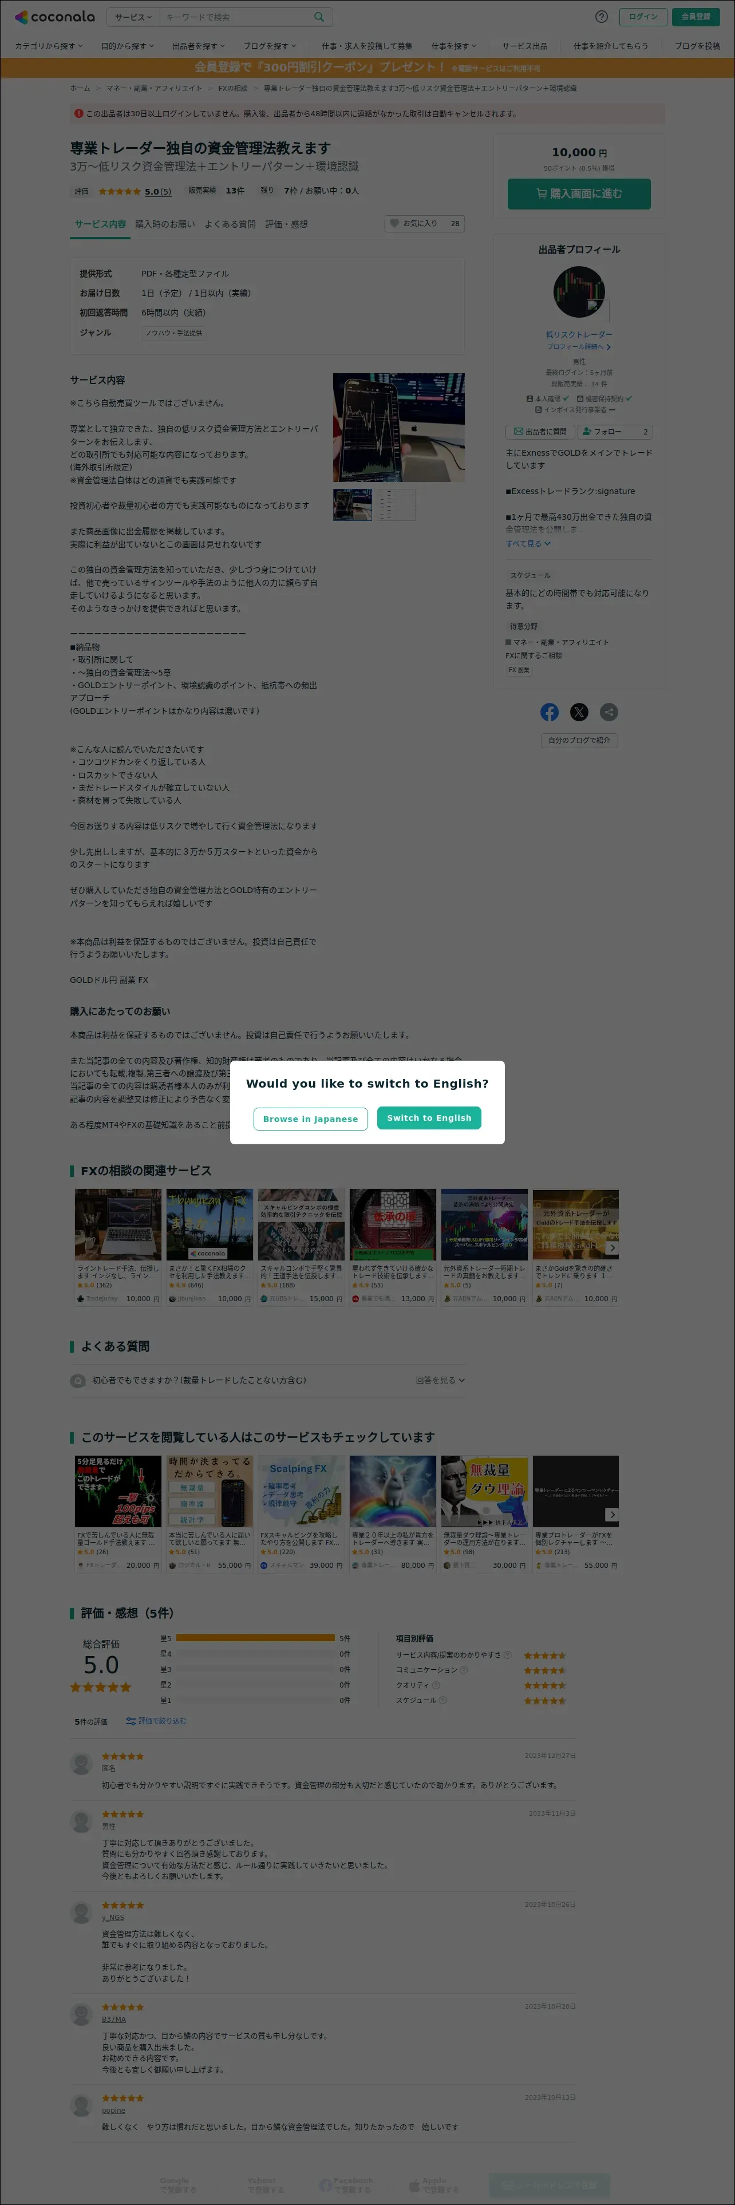Image resolution: width=735 pixels, height=2205 pixels.
Task: Open the サービス search category dropdown
Action: (x=133, y=16)
